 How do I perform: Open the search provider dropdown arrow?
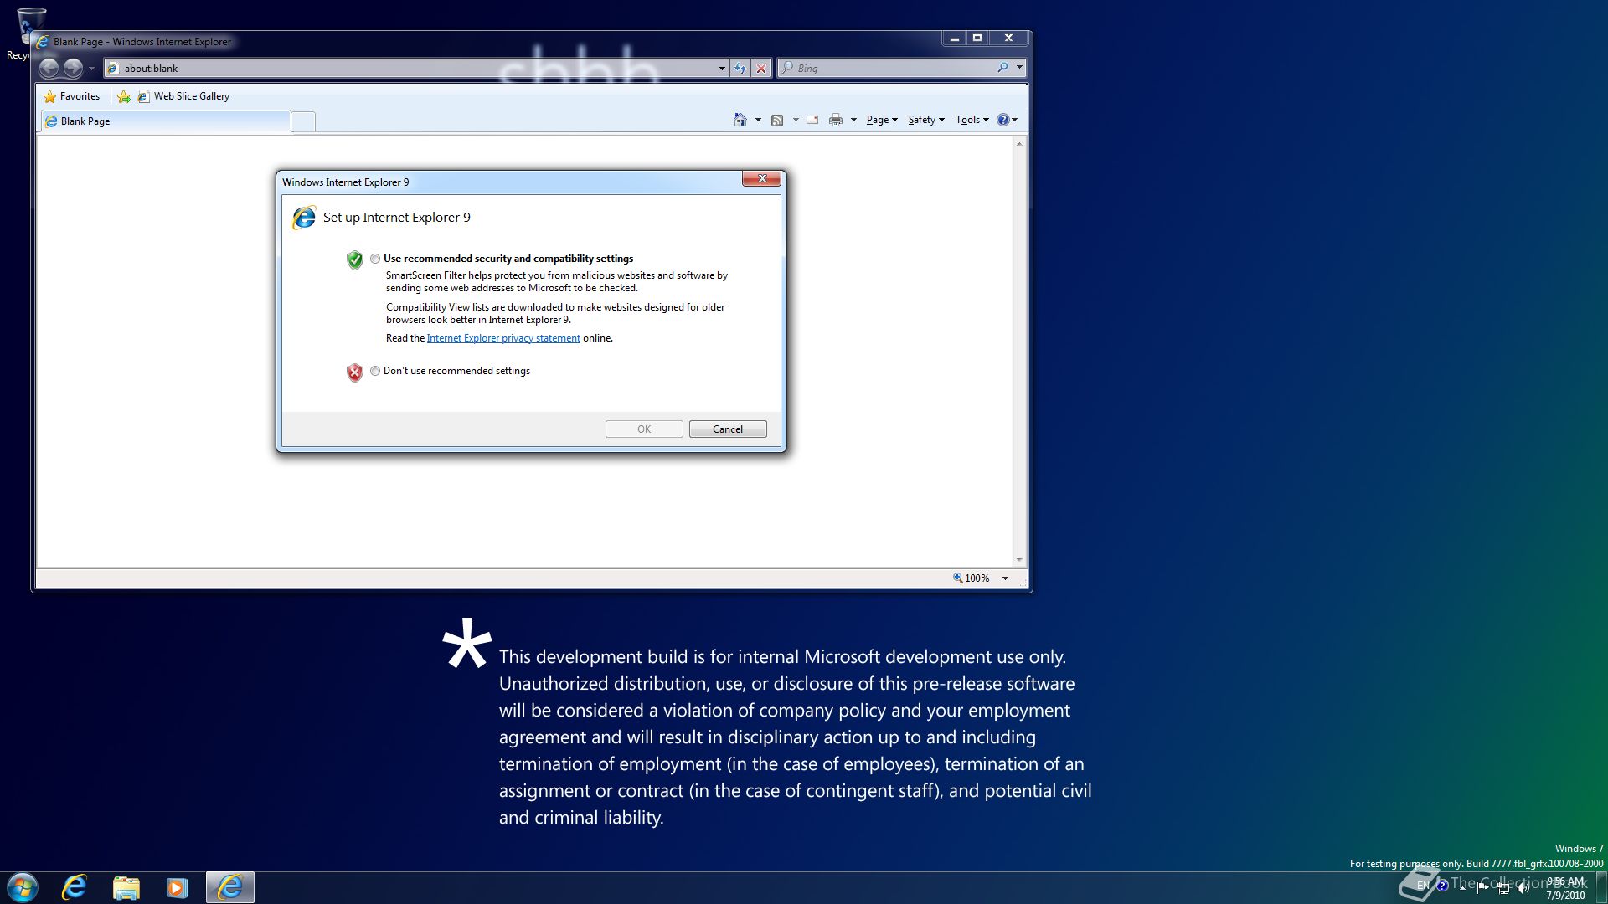coord(1019,68)
